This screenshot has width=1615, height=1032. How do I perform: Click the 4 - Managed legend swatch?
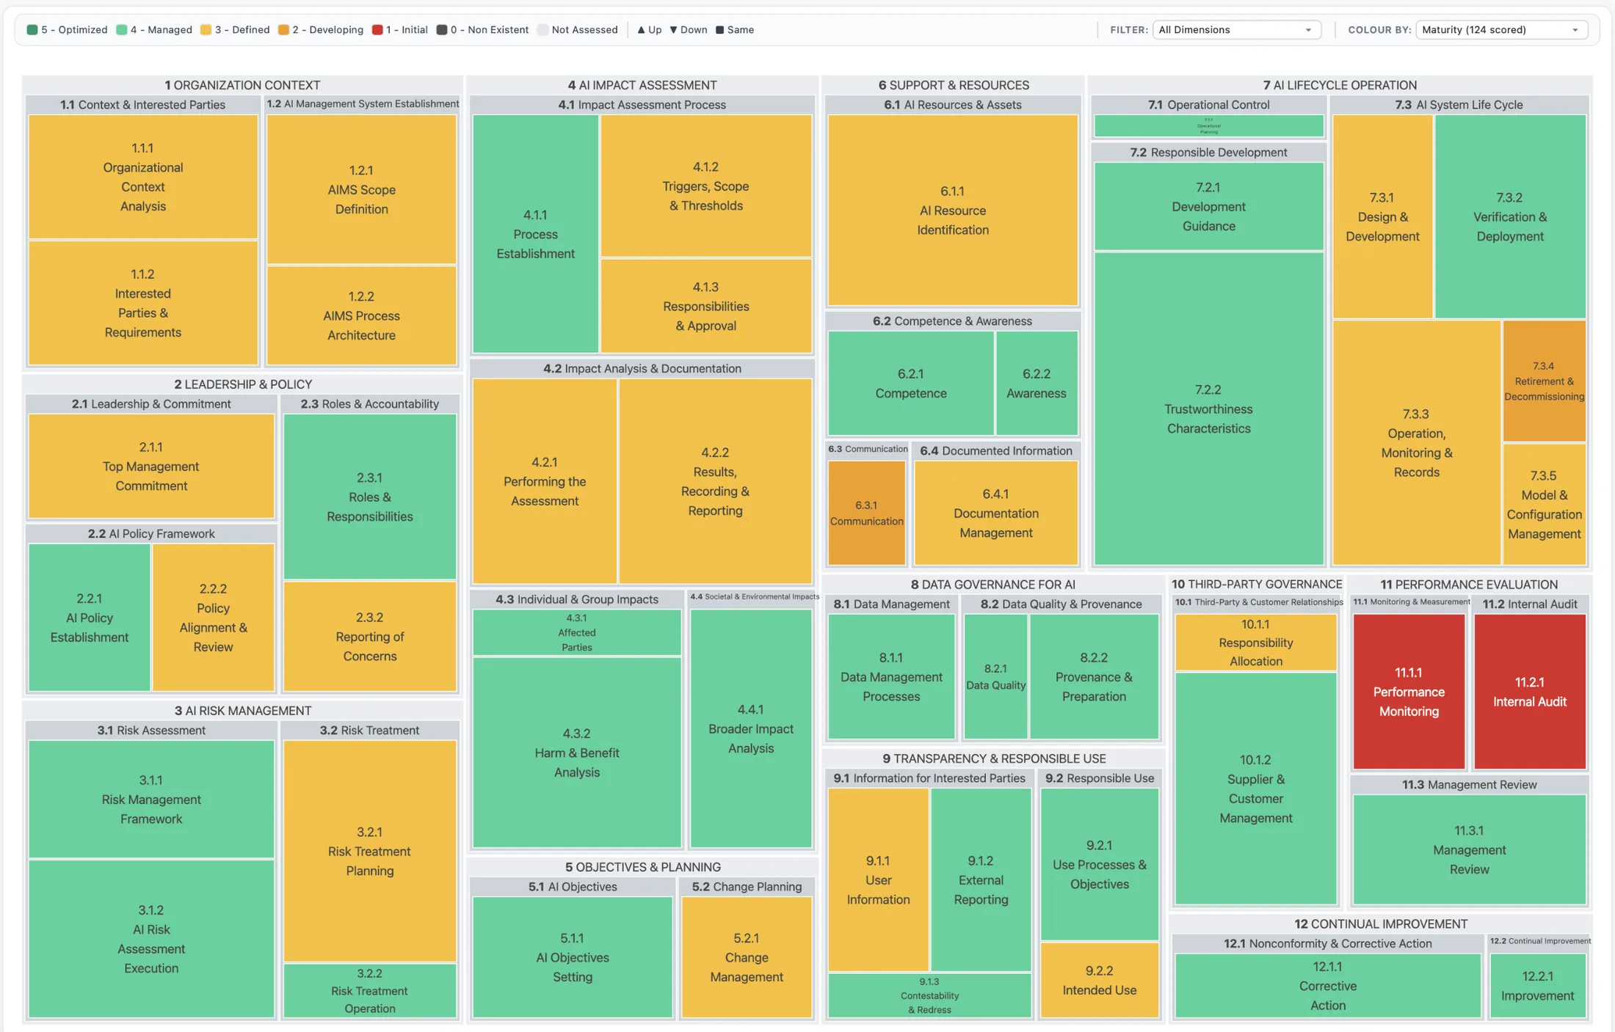(x=121, y=30)
